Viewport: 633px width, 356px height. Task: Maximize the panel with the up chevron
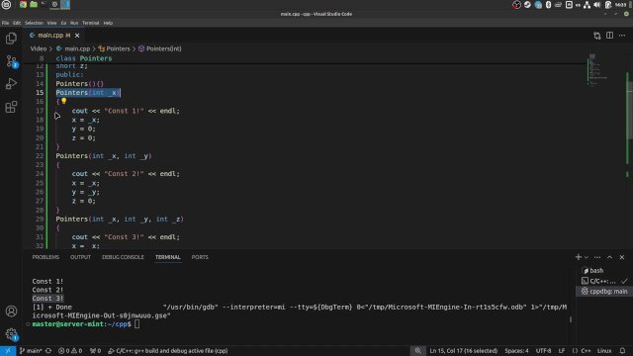point(610,257)
